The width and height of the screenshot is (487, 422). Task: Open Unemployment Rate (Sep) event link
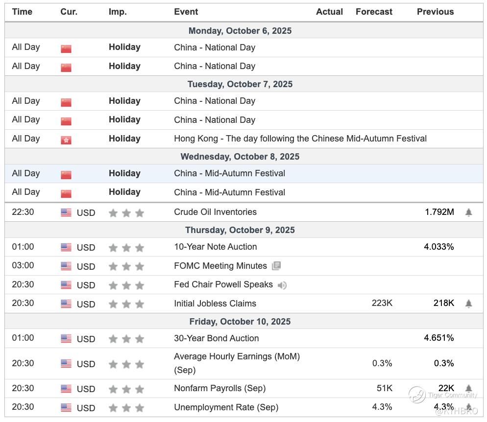click(226, 407)
